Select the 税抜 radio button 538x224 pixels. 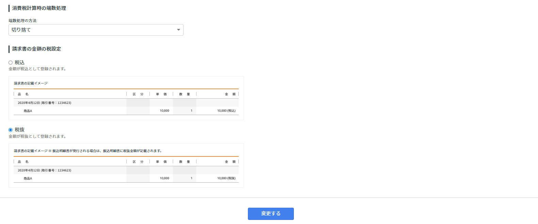[11, 130]
